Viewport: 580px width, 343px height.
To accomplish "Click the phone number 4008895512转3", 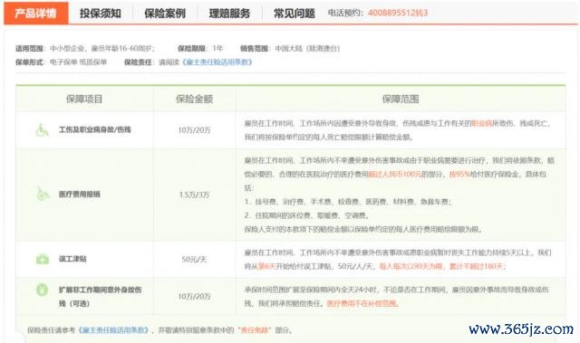I will (x=398, y=13).
